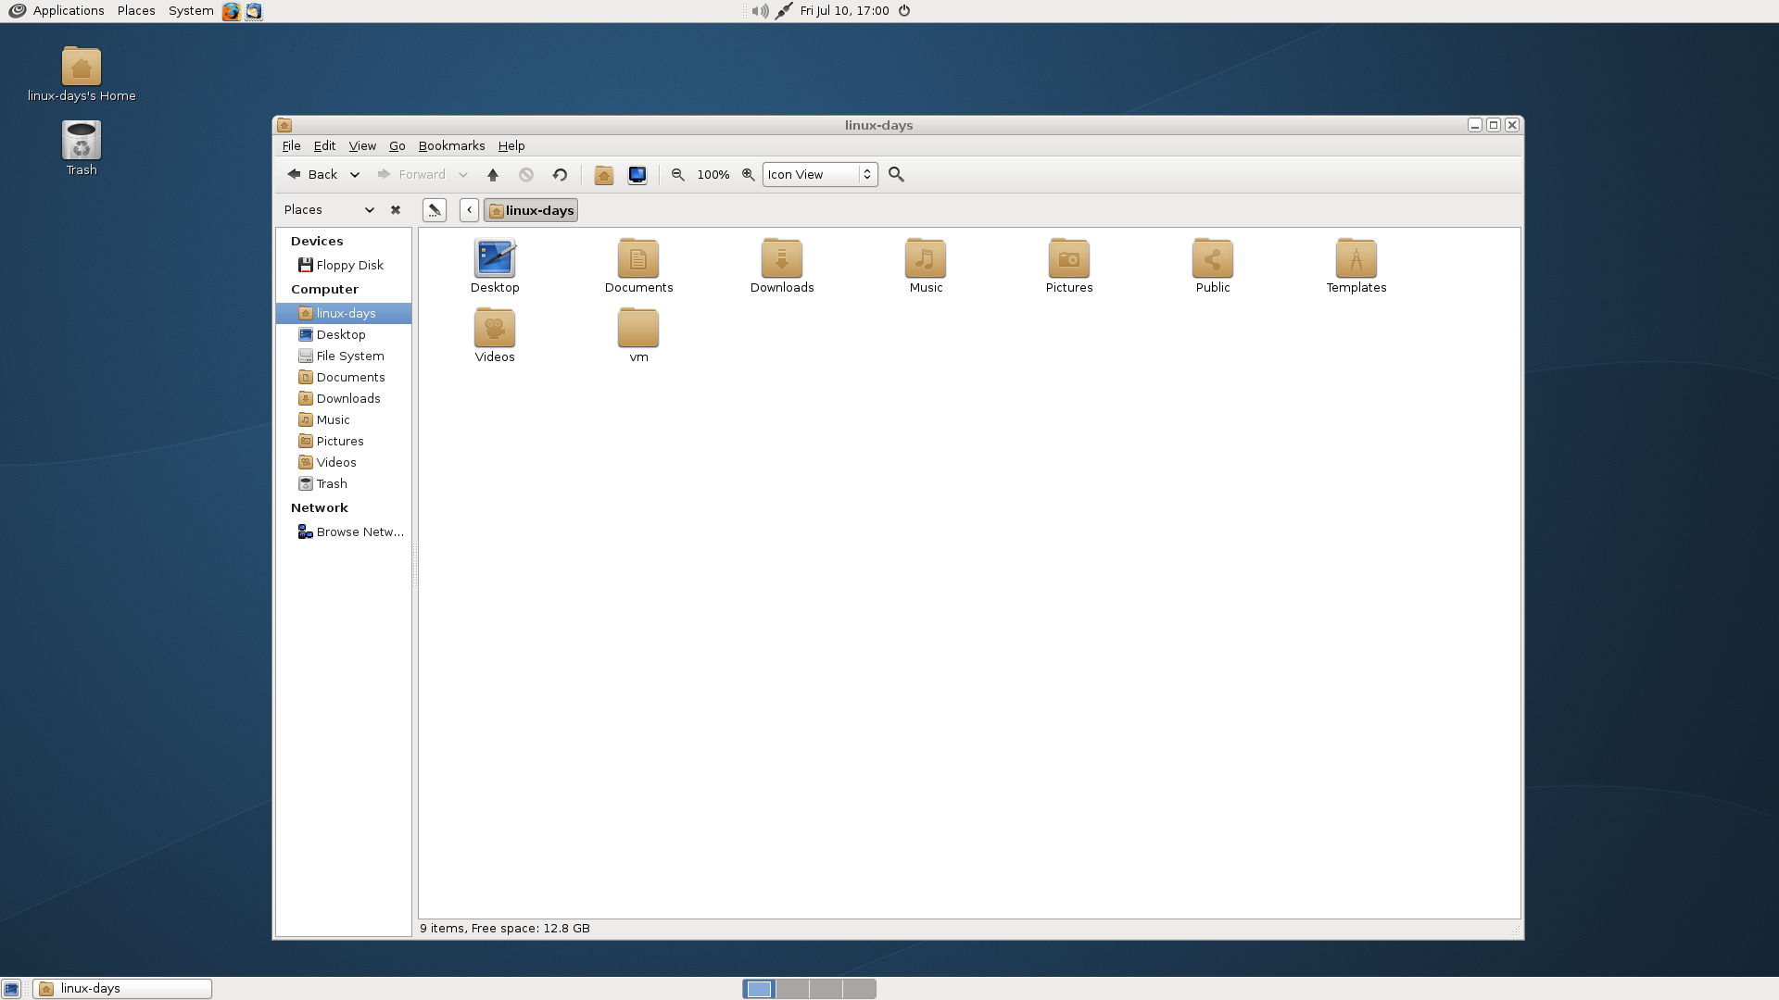Zoom out using the minus magnifier

(x=678, y=174)
